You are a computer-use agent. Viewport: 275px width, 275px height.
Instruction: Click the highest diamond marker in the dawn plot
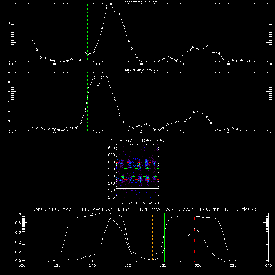coord(111,4)
